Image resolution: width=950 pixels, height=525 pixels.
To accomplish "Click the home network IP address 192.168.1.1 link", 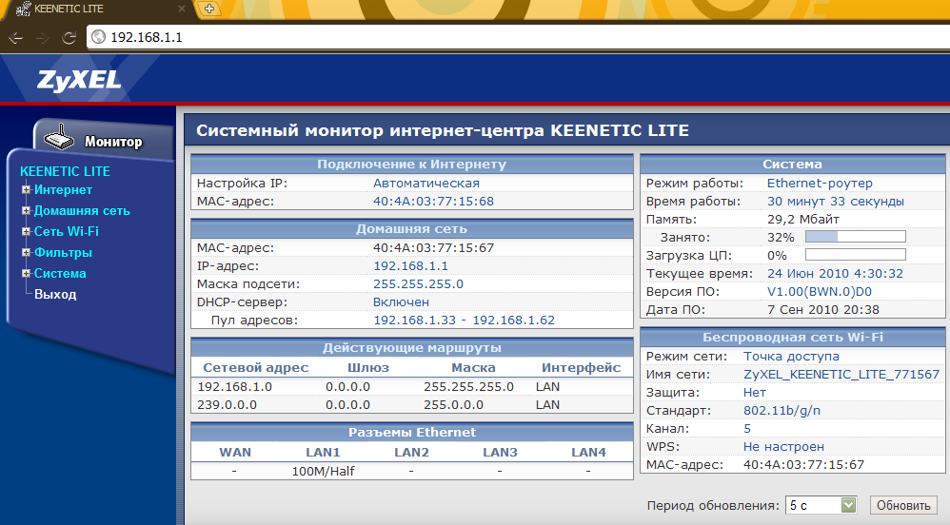I will click(x=410, y=266).
